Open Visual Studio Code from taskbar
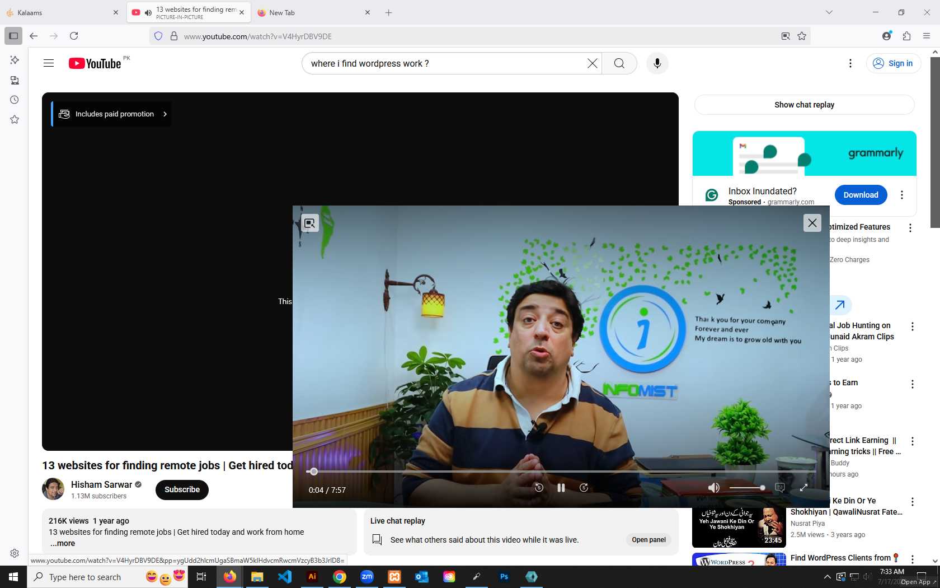The image size is (940, 588). (x=285, y=577)
